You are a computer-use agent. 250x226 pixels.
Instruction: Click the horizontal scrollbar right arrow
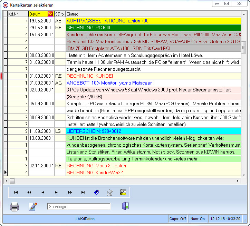click(x=238, y=181)
